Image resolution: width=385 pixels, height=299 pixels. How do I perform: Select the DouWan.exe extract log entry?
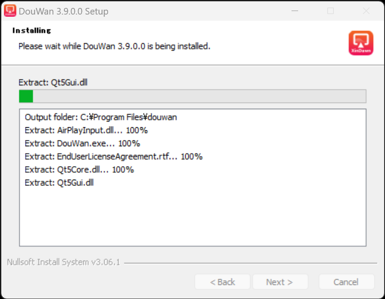[82, 144]
